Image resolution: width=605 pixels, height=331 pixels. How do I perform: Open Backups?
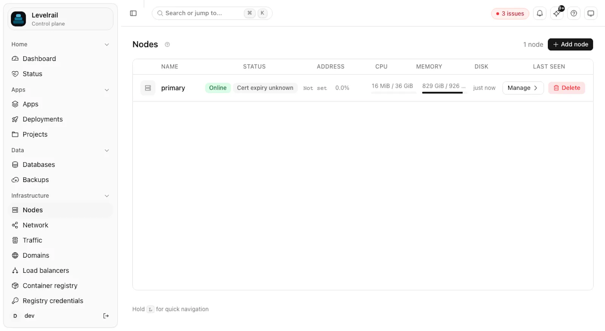pos(60,180)
